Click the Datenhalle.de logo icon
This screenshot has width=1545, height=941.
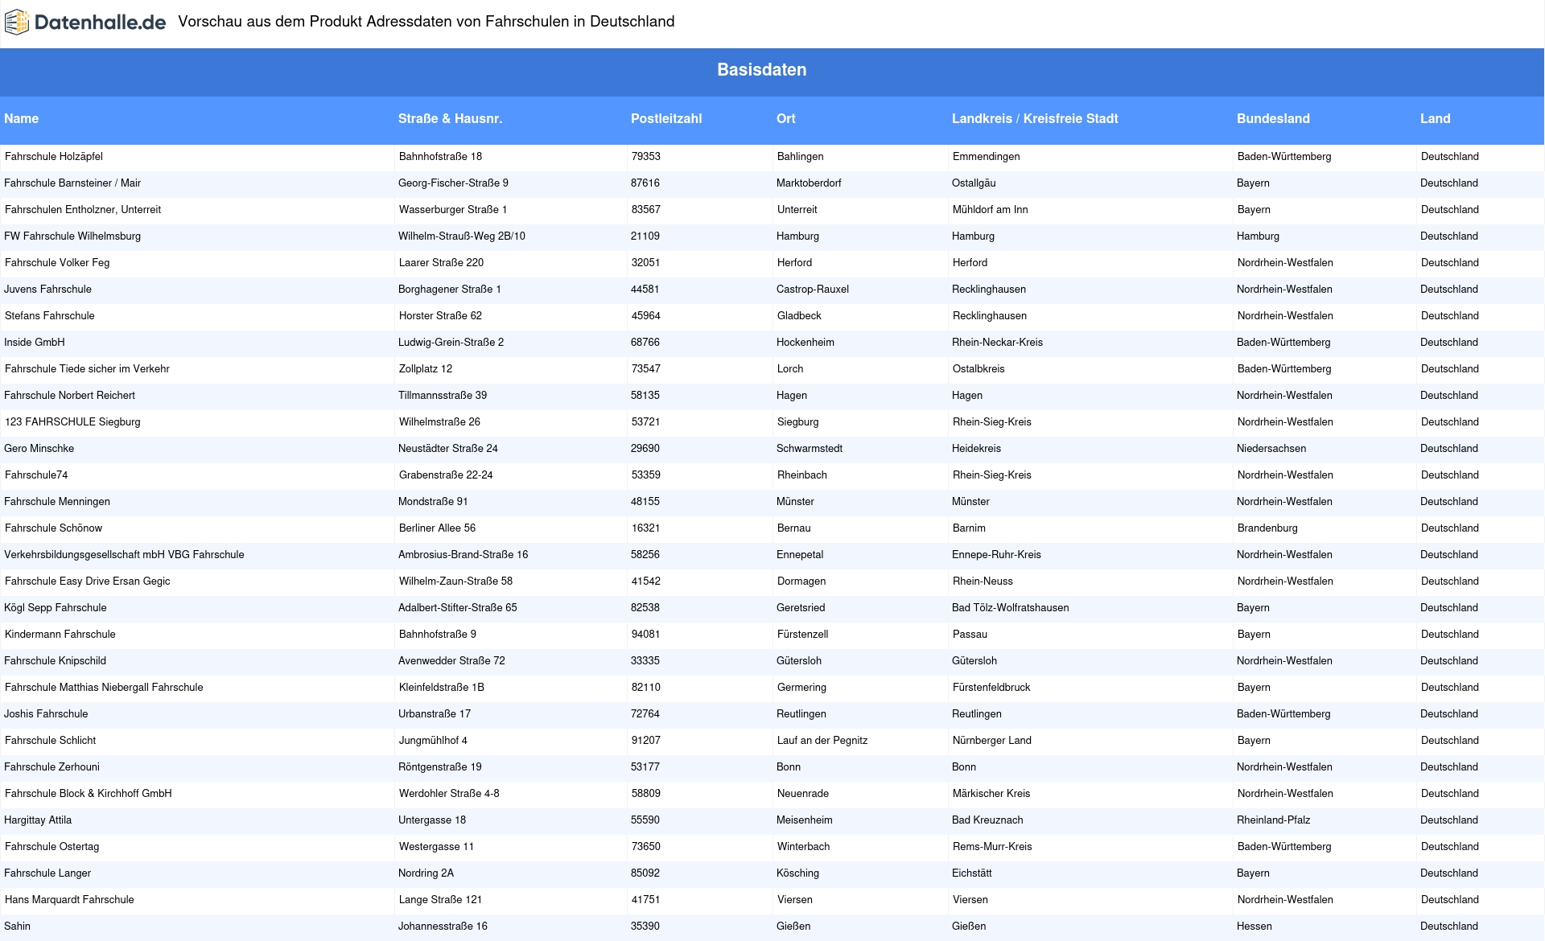16,23
